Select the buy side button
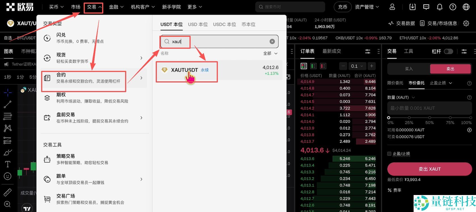This screenshot has height=212, width=476. [409, 69]
